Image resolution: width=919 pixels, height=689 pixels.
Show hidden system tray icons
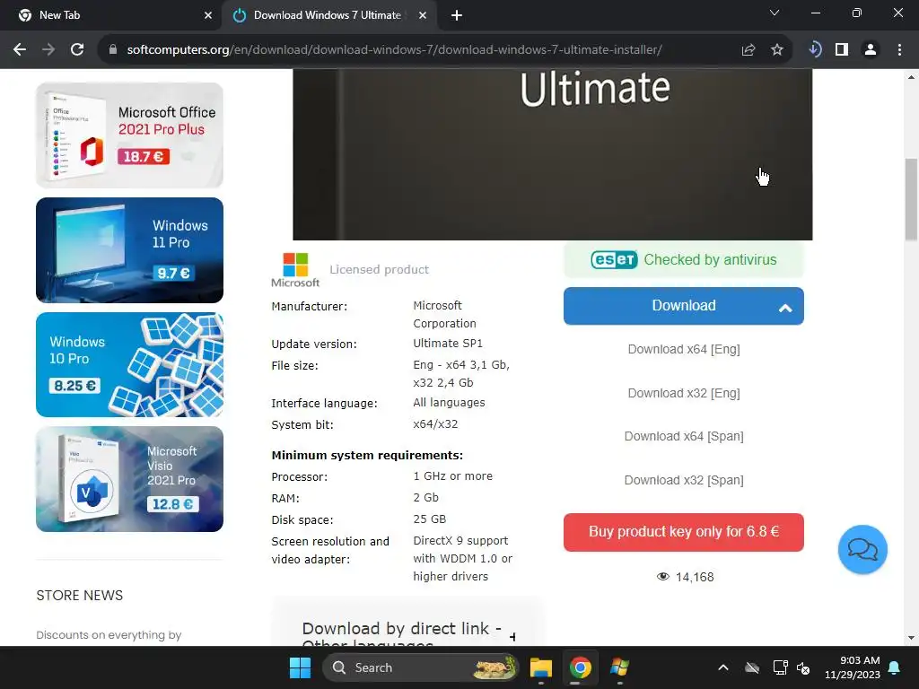723,667
